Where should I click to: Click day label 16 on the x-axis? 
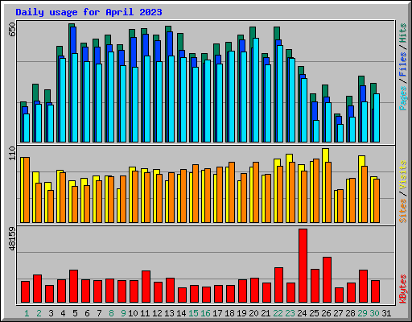205,313
